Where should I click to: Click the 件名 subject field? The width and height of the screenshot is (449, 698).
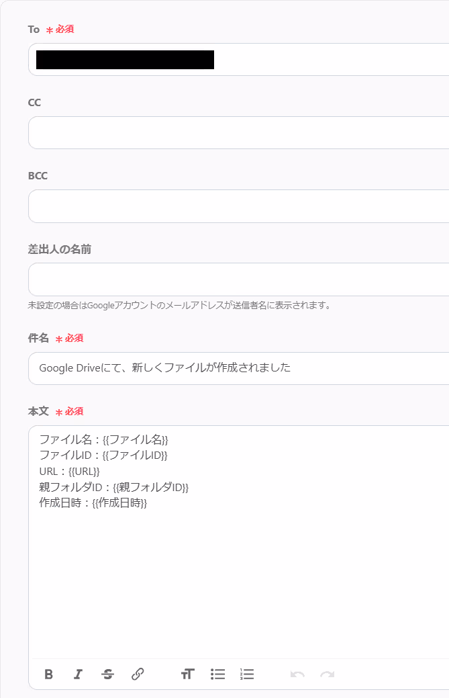[239, 368]
